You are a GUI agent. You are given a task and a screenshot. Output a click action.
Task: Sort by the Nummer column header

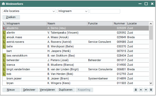point(120,23)
